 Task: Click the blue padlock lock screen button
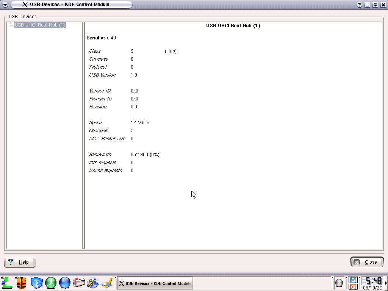[x=353, y=280]
